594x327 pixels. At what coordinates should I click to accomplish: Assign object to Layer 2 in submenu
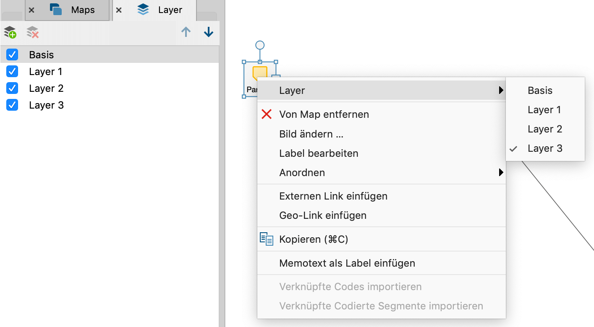(545, 129)
